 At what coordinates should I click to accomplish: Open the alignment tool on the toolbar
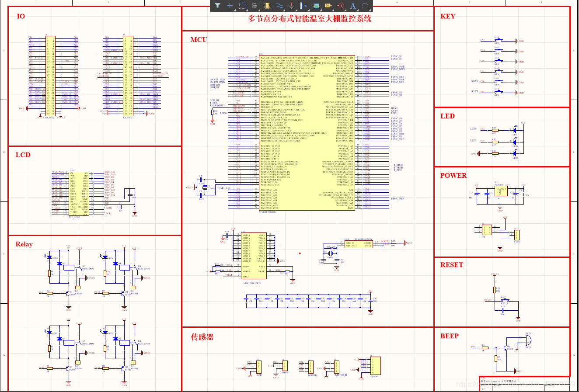[x=255, y=6]
